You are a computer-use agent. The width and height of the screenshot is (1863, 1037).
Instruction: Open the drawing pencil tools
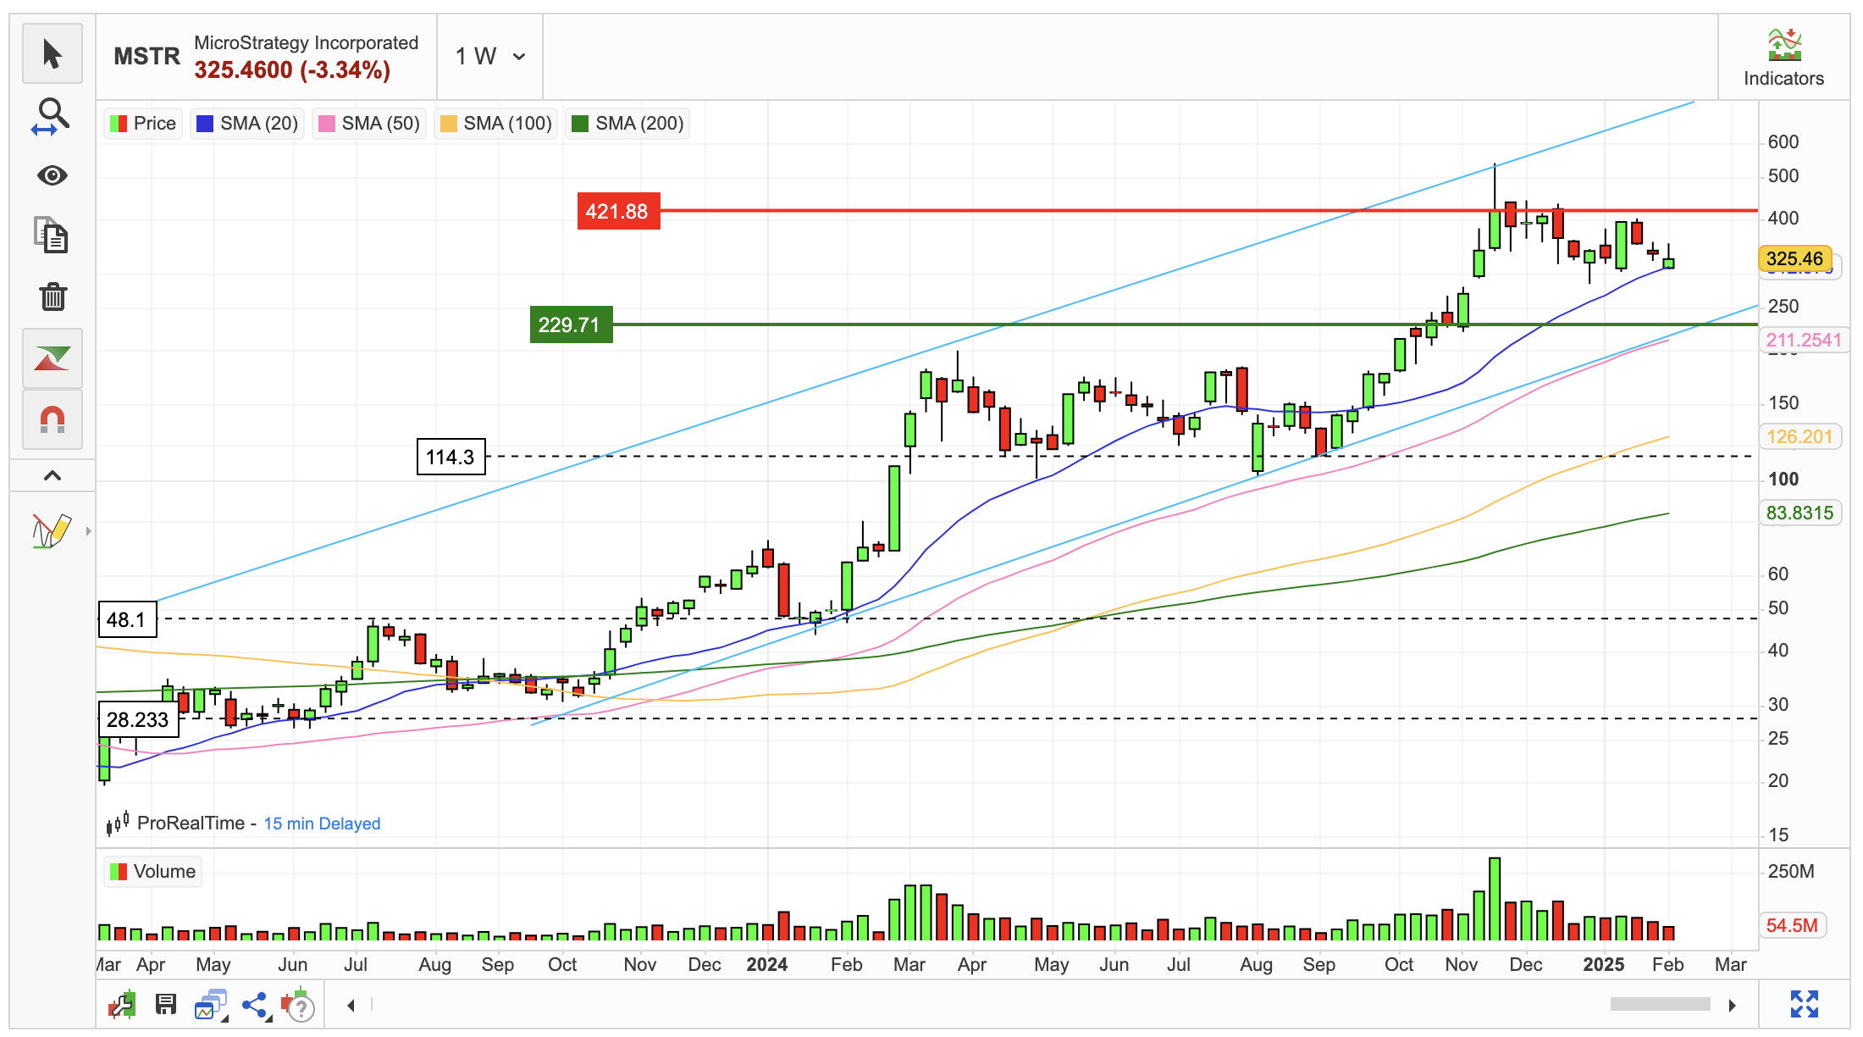point(51,531)
